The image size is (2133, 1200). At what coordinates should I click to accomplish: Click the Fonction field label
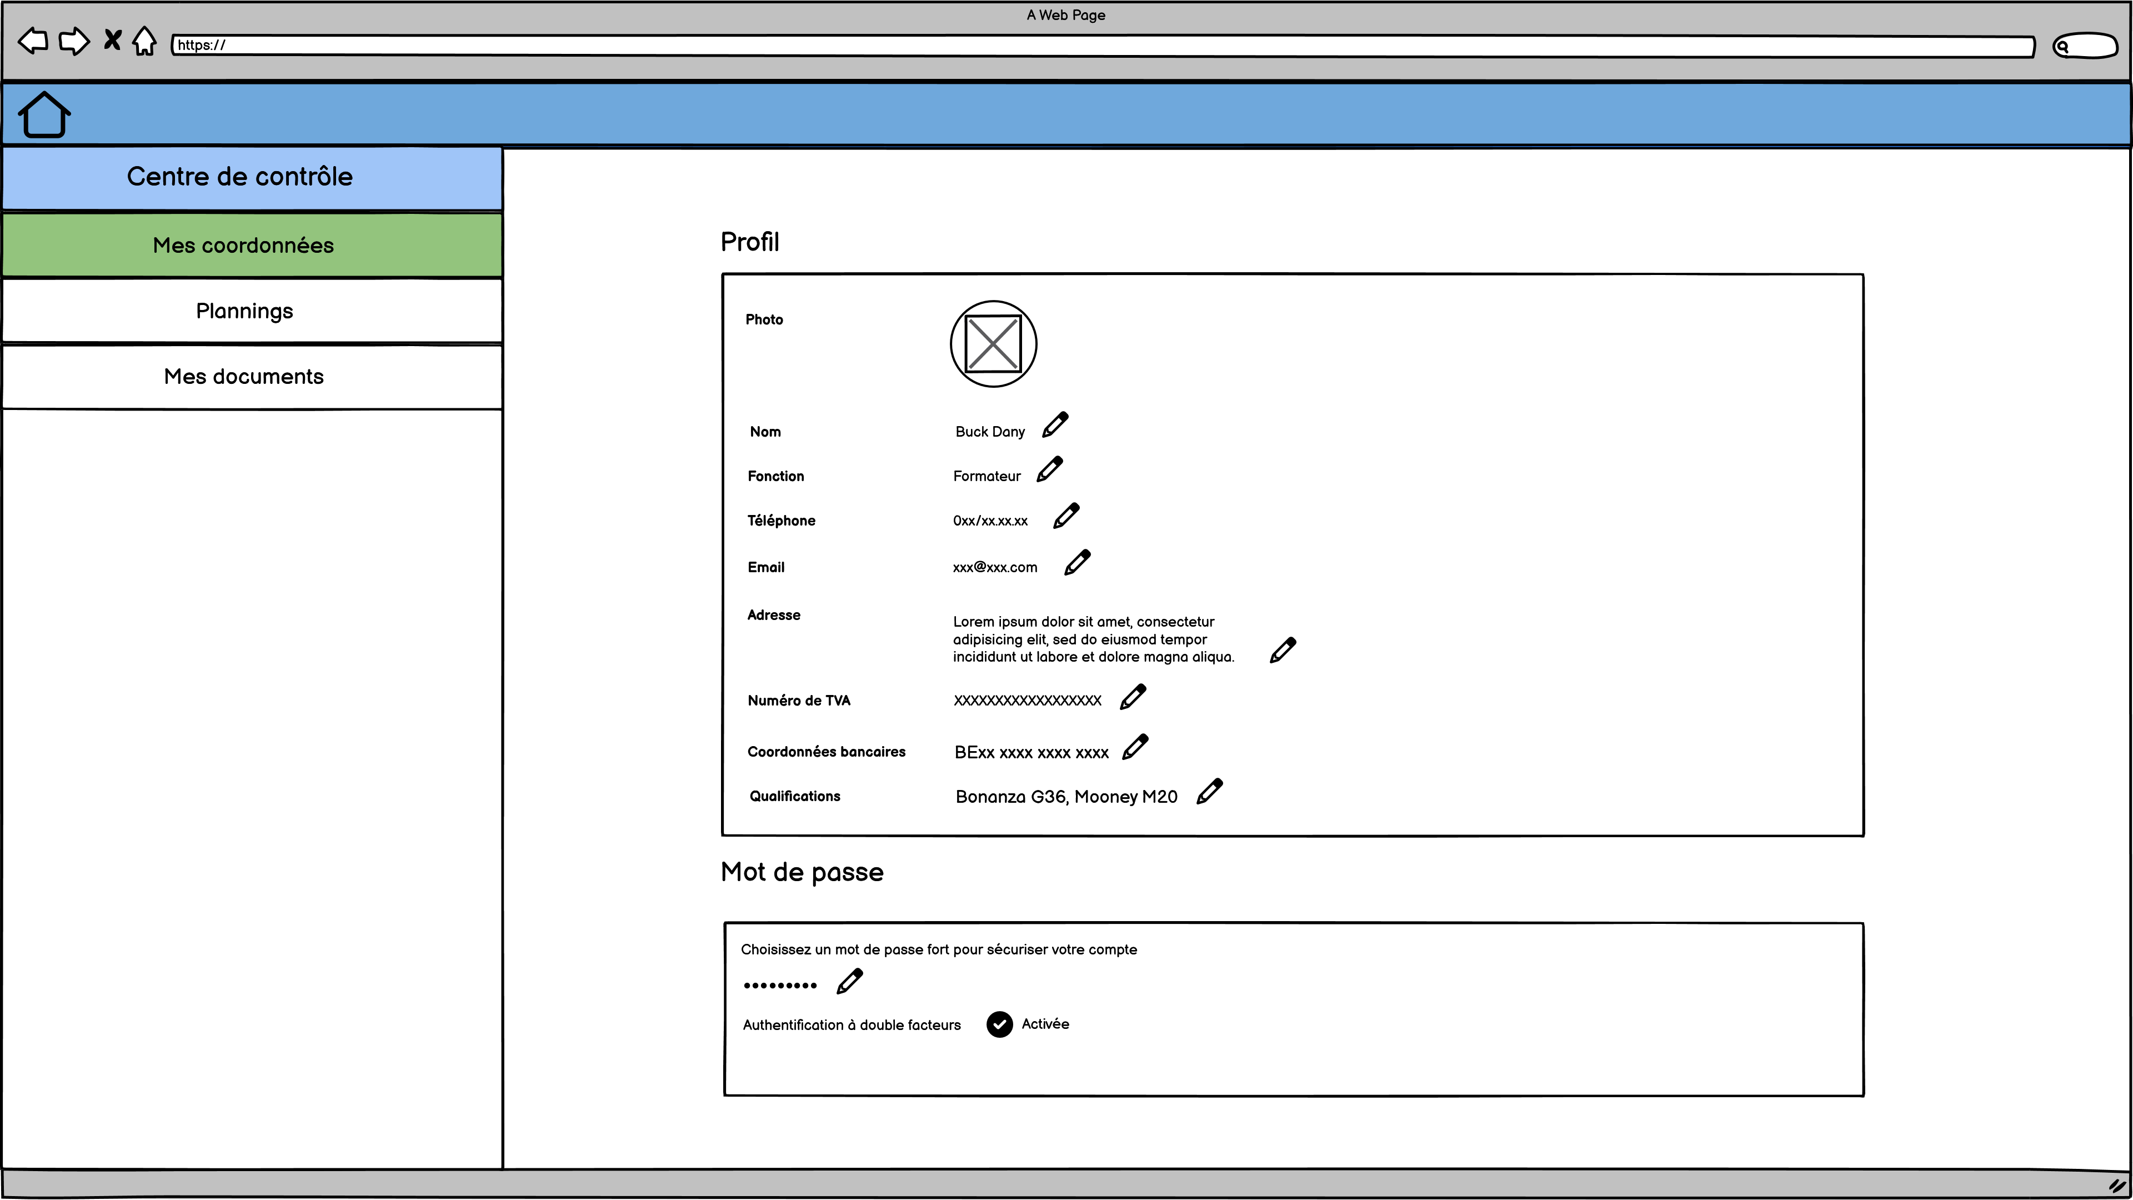[x=776, y=476]
